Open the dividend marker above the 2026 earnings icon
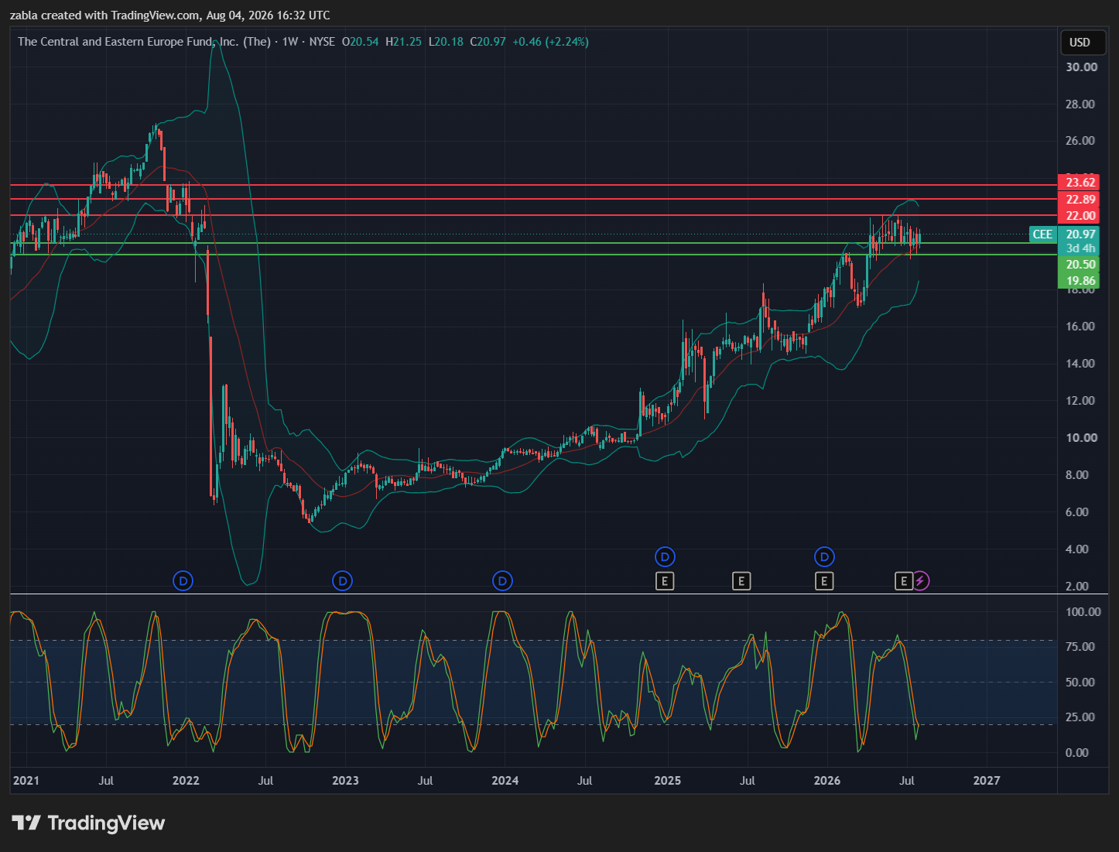 point(824,556)
